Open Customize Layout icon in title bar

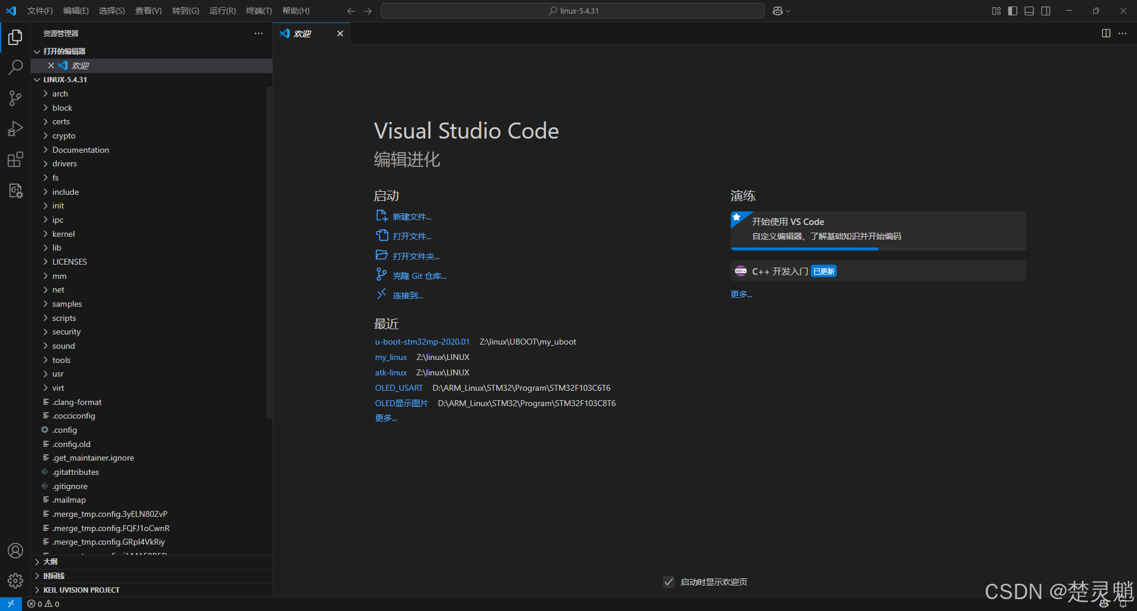click(x=996, y=11)
